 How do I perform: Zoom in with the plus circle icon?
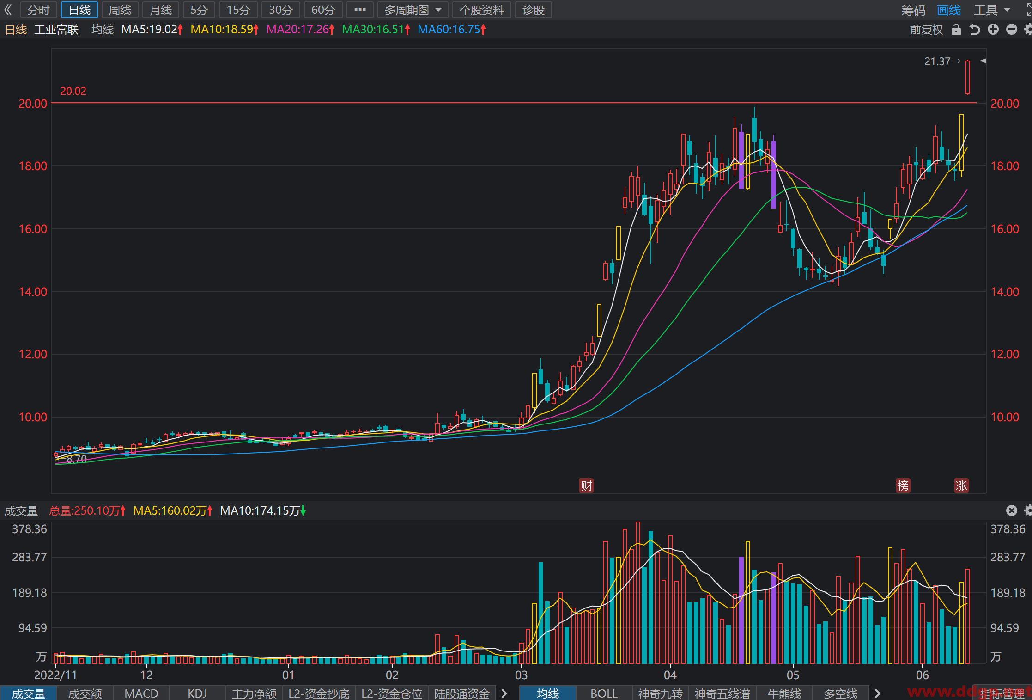pyautogui.click(x=993, y=30)
